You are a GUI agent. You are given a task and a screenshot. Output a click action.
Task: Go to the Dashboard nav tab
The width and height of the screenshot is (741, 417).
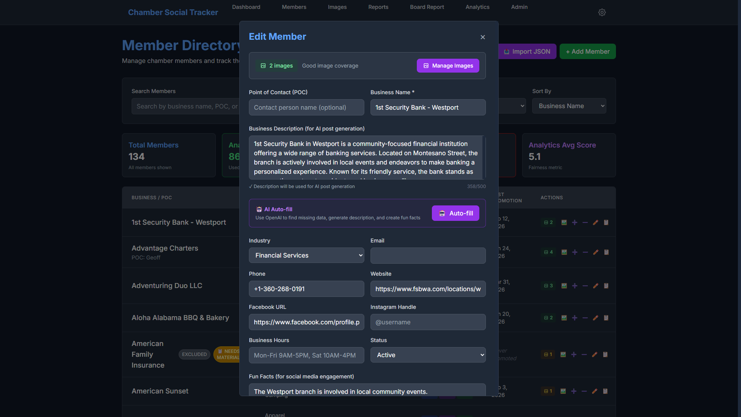point(246,7)
